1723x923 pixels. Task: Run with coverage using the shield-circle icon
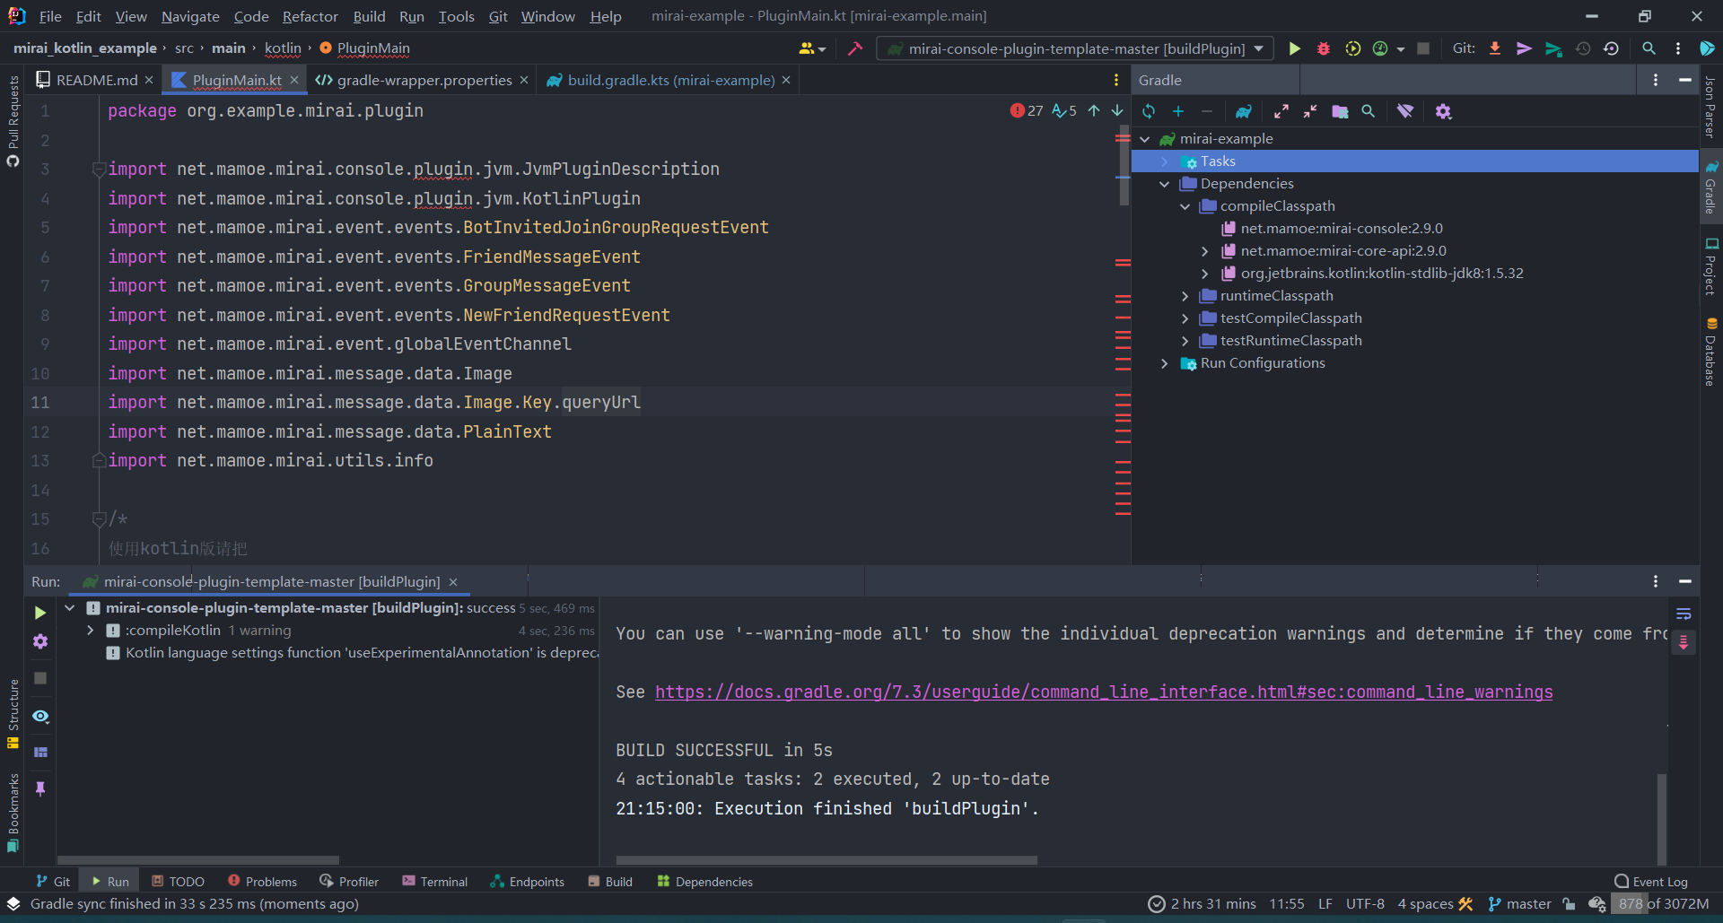pyautogui.click(x=1353, y=48)
